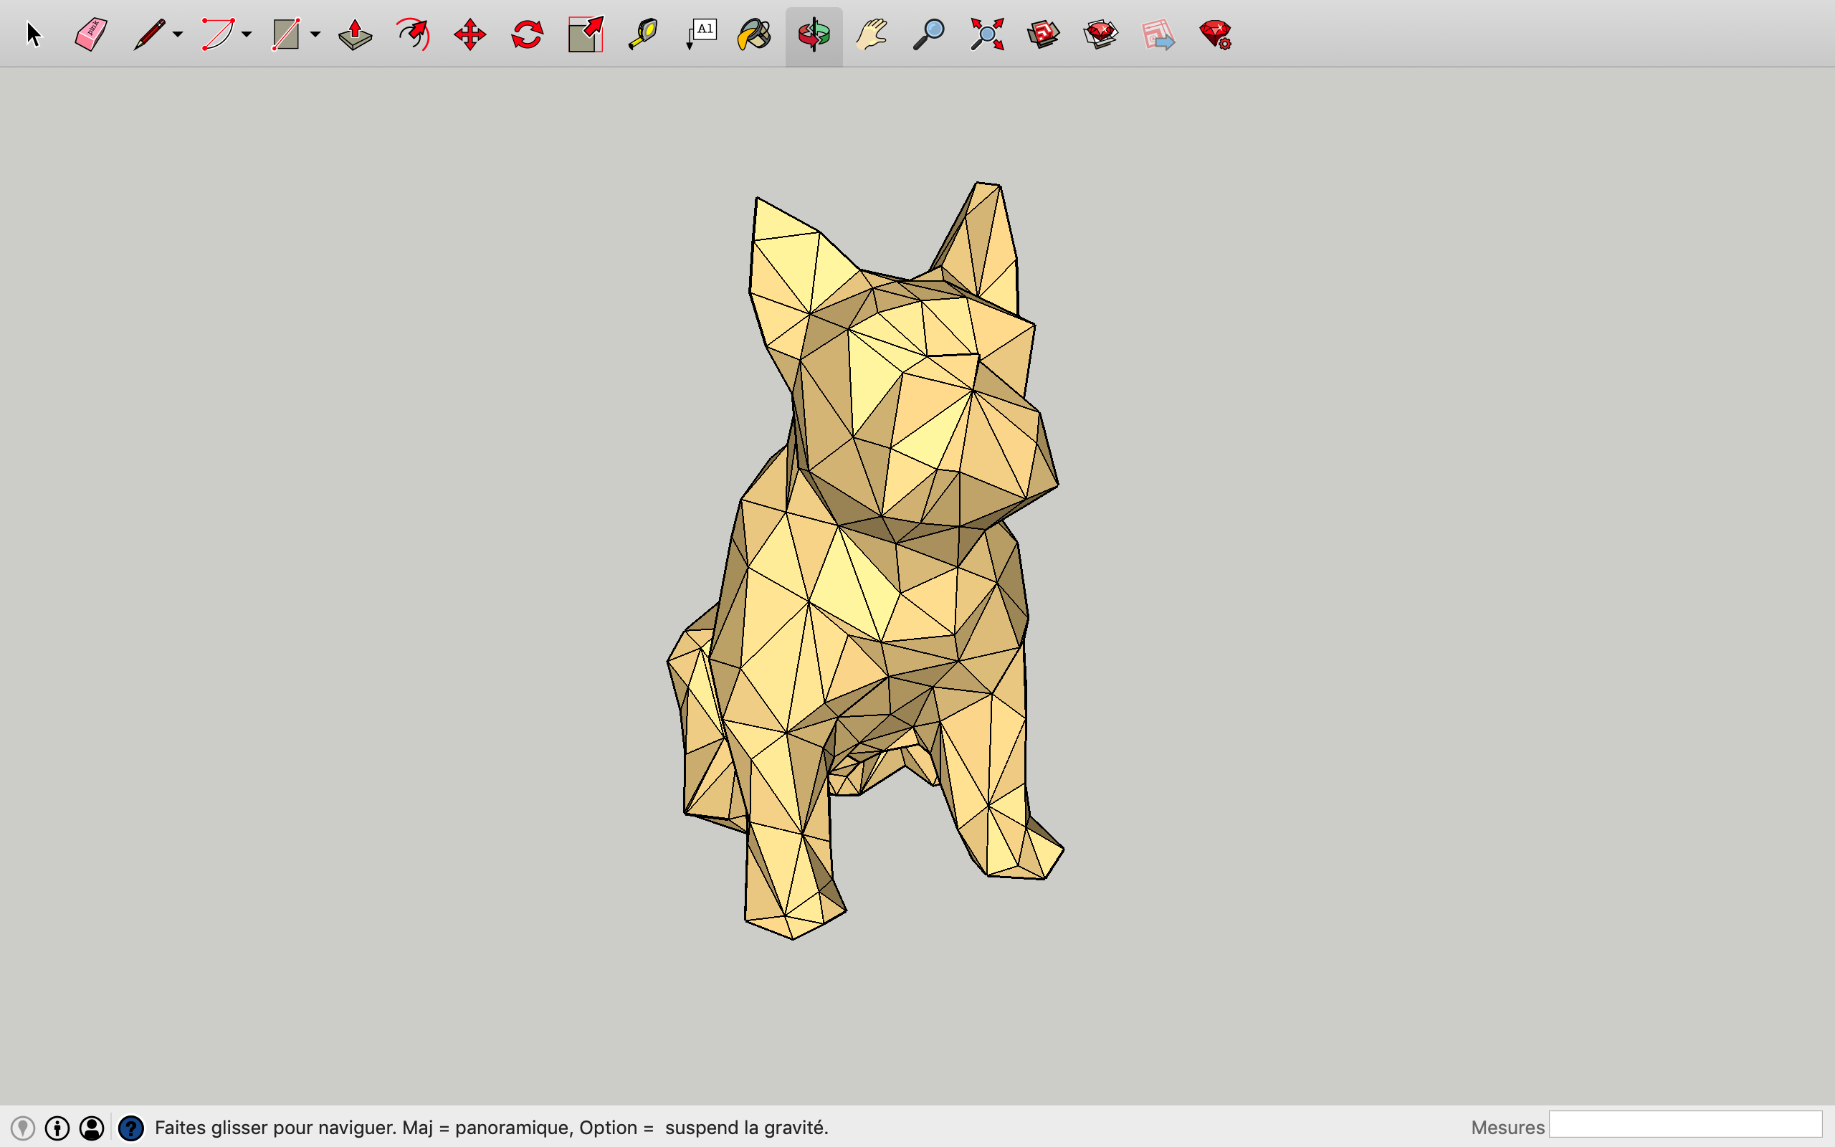1835x1147 pixels.
Task: Pick the pink Eraser tool
Action: click(x=91, y=34)
